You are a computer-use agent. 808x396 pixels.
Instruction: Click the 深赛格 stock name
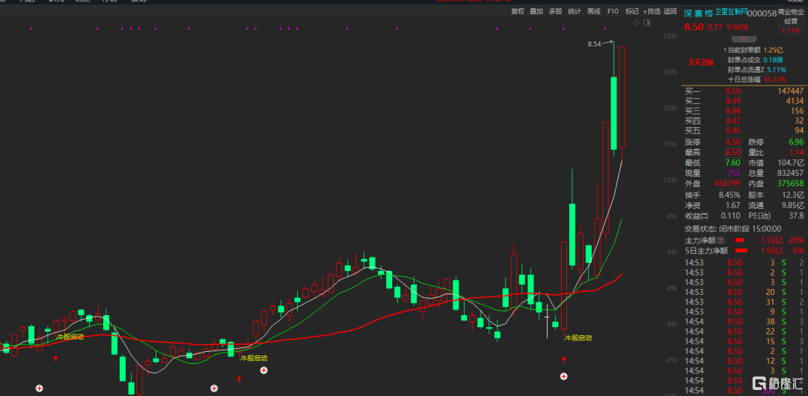point(698,13)
